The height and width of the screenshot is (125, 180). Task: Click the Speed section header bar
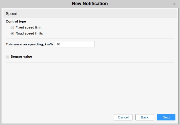click(90, 13)
